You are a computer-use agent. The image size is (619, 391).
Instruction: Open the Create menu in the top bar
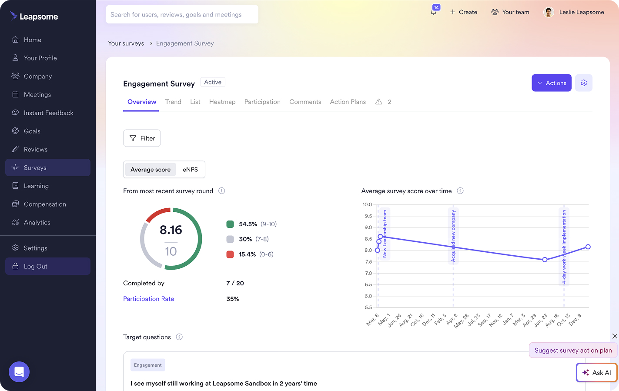463,12
